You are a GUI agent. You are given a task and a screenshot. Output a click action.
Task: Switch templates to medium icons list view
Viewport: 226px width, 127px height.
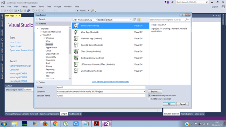click(139, 20)
